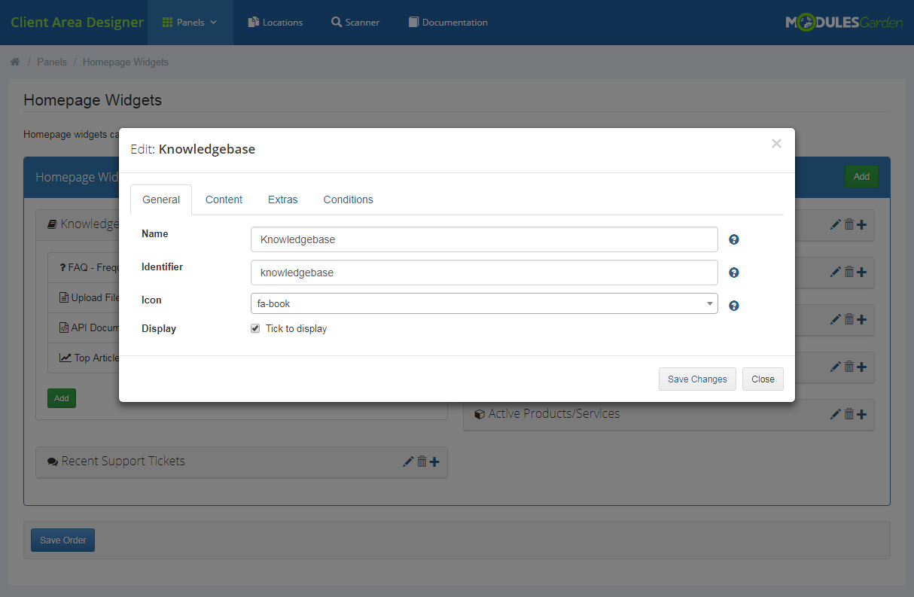The width and height of the screenshot is (914, 597).
Task: Delete Recent Support Tickets widget trash icon
Action: pyautogui.click(x=422, y=461)
